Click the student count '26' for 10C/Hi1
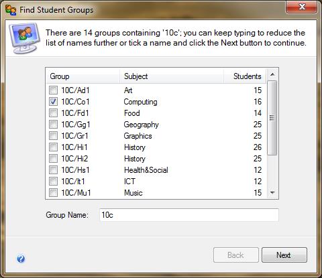 click(258, 147)
